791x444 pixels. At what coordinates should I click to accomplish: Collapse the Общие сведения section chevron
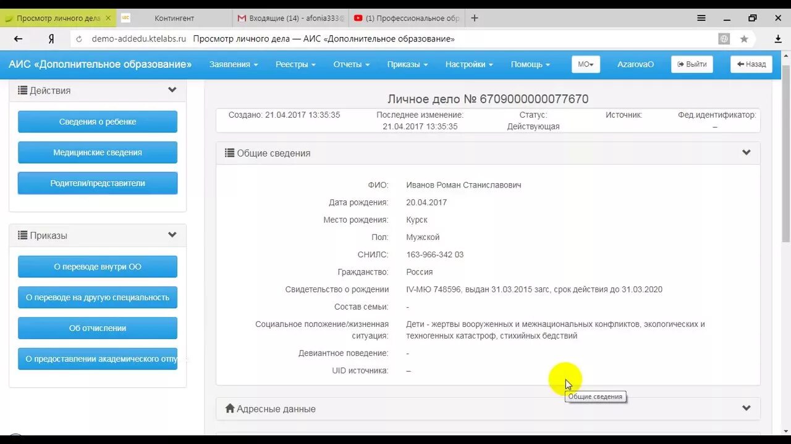[x=747, y=152]
